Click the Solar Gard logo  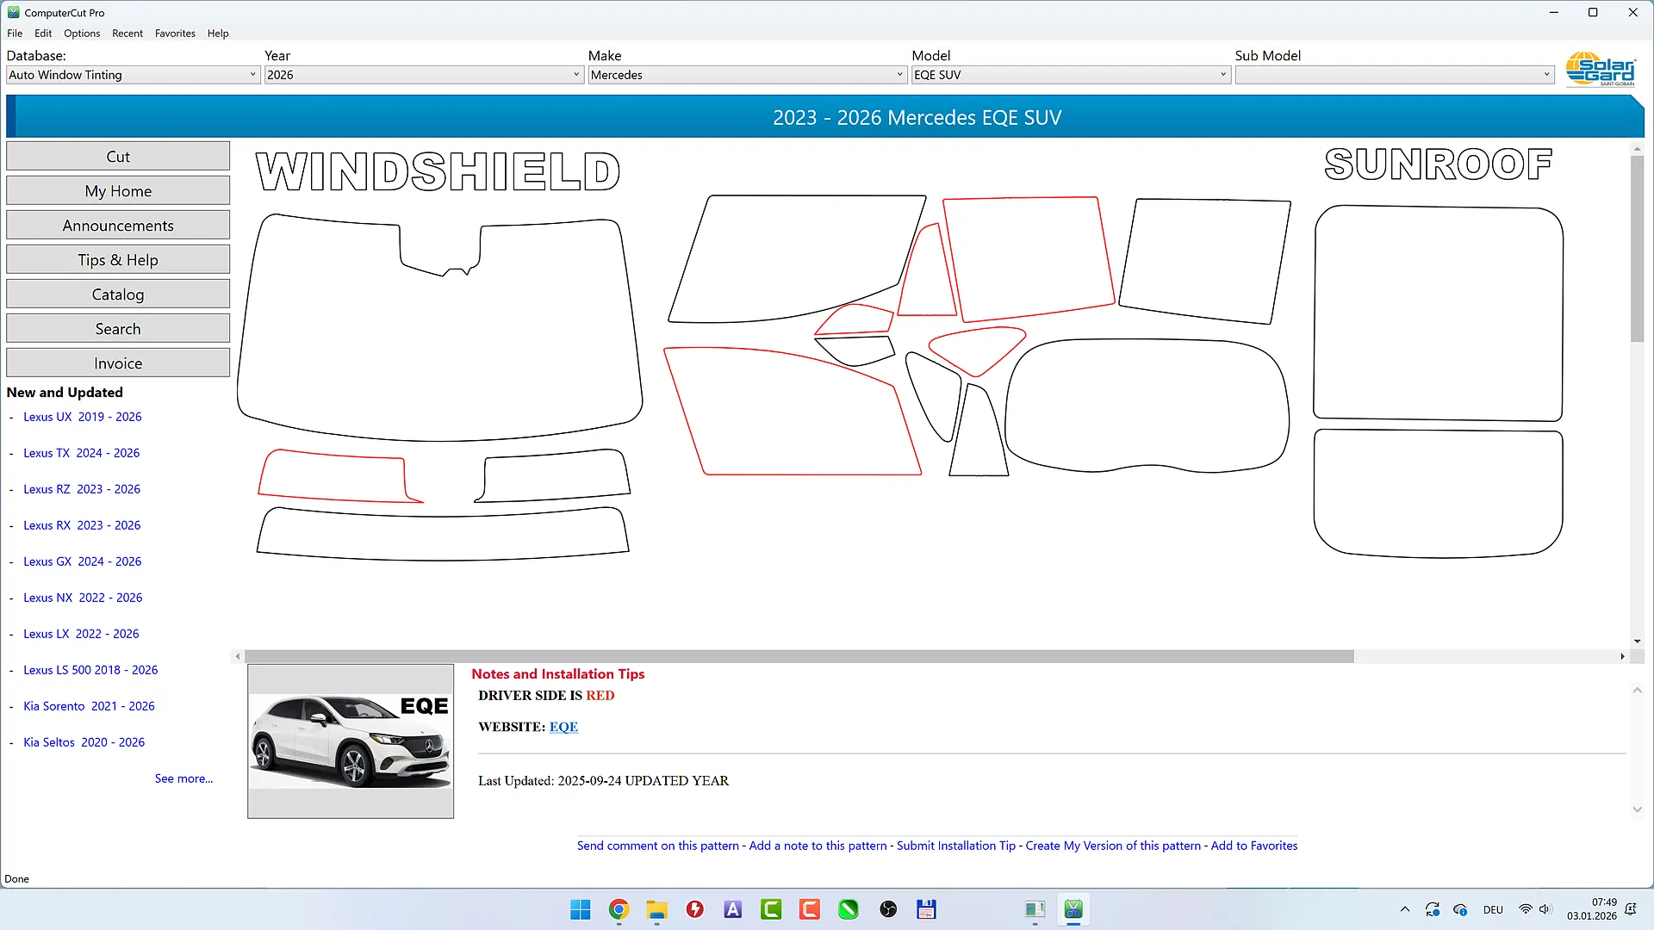click(1601, 69)
